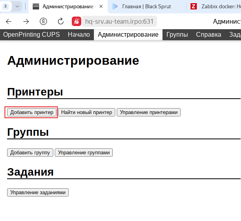Open the tab counter showing 3

point(6,6)
